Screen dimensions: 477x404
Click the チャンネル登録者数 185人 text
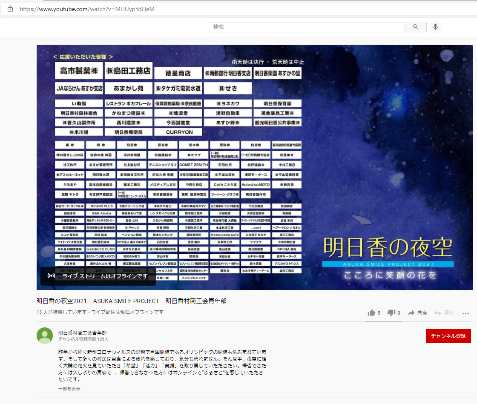click(x=83, y=338)
